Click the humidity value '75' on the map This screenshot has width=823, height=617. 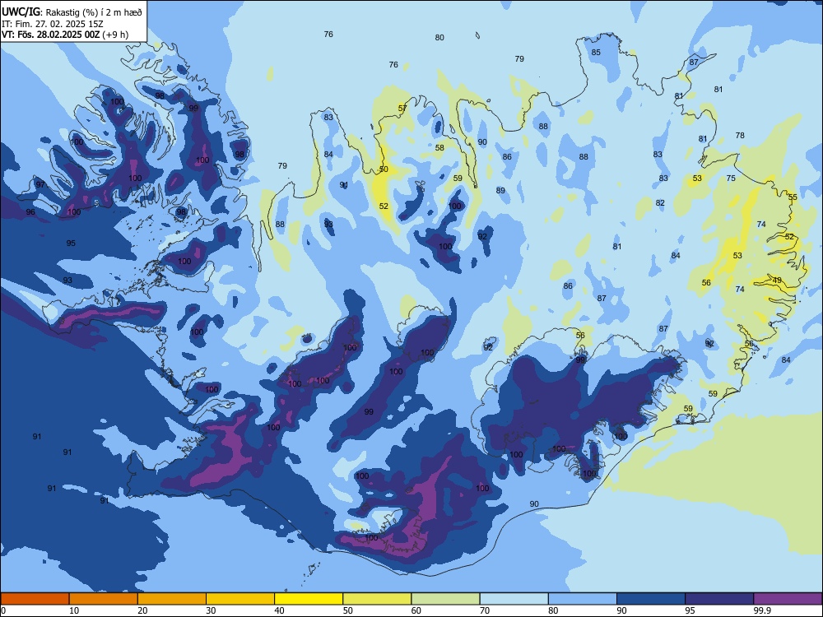pyautogui.click(x=731, y=179)
